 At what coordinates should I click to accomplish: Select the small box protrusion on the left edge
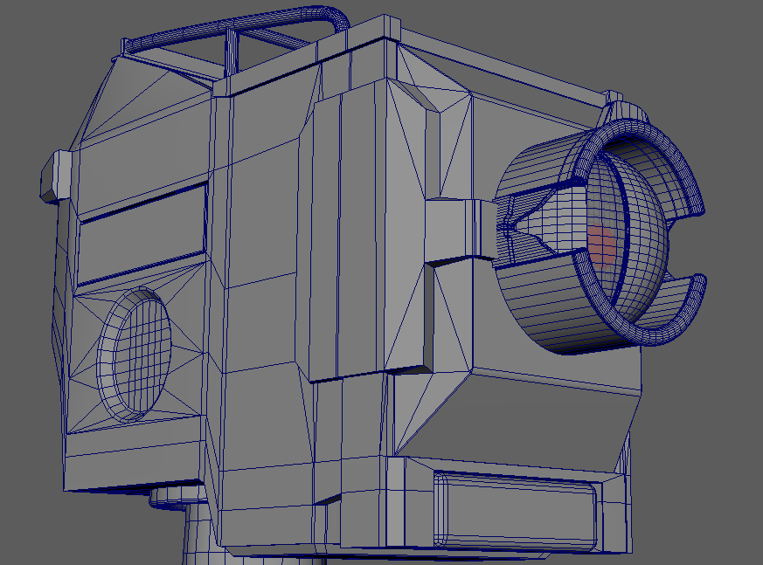pos(57,175)
